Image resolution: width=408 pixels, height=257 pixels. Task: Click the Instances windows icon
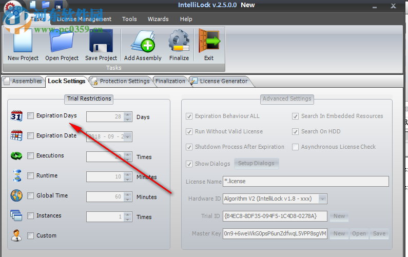(16, 215)
